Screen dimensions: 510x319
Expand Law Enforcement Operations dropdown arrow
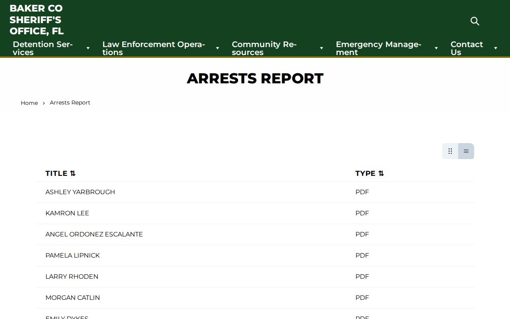tap(218, 48)
